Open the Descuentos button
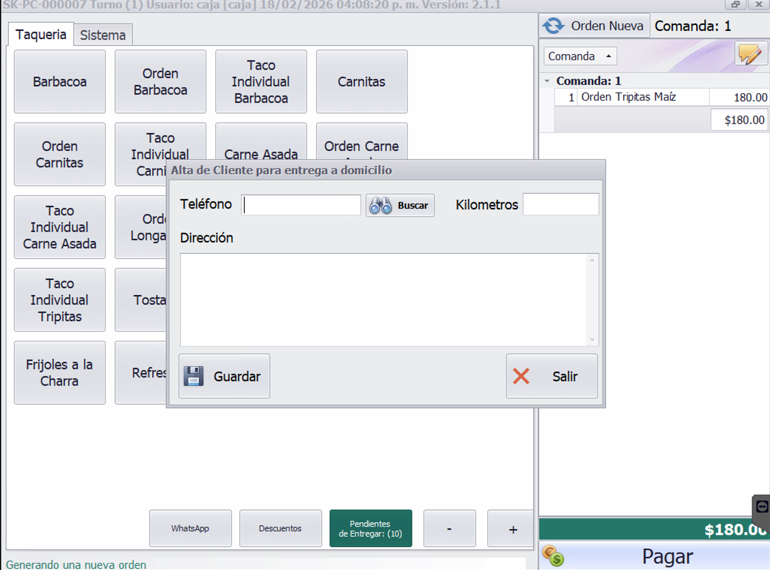The height and width of the screenshot is (570, 770). [280, 528]
